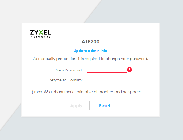Click the Update admin Info heading
This screenshot has width=183, height=140.
[90, 51]
